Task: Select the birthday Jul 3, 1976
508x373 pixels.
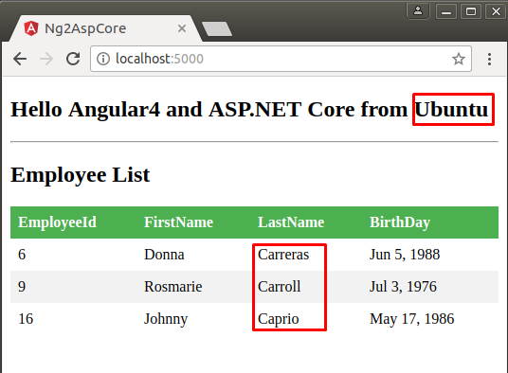Action: (x=403, y=287)
